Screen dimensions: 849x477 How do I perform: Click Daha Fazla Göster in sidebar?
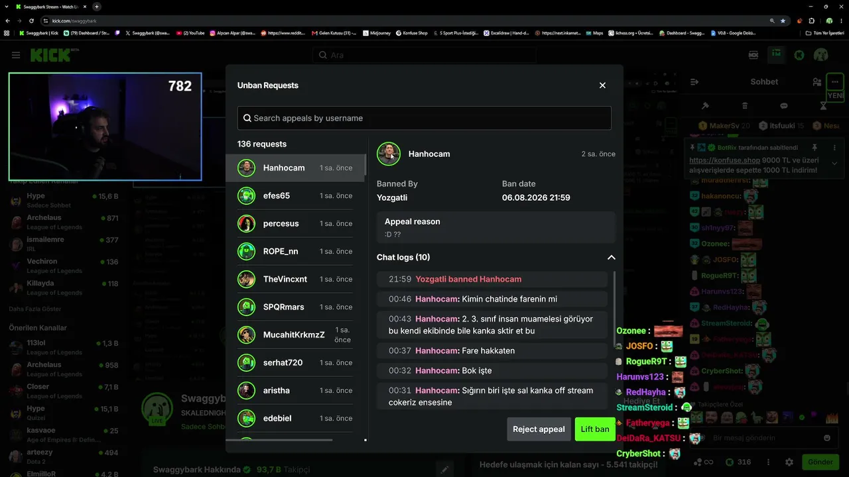34,309
